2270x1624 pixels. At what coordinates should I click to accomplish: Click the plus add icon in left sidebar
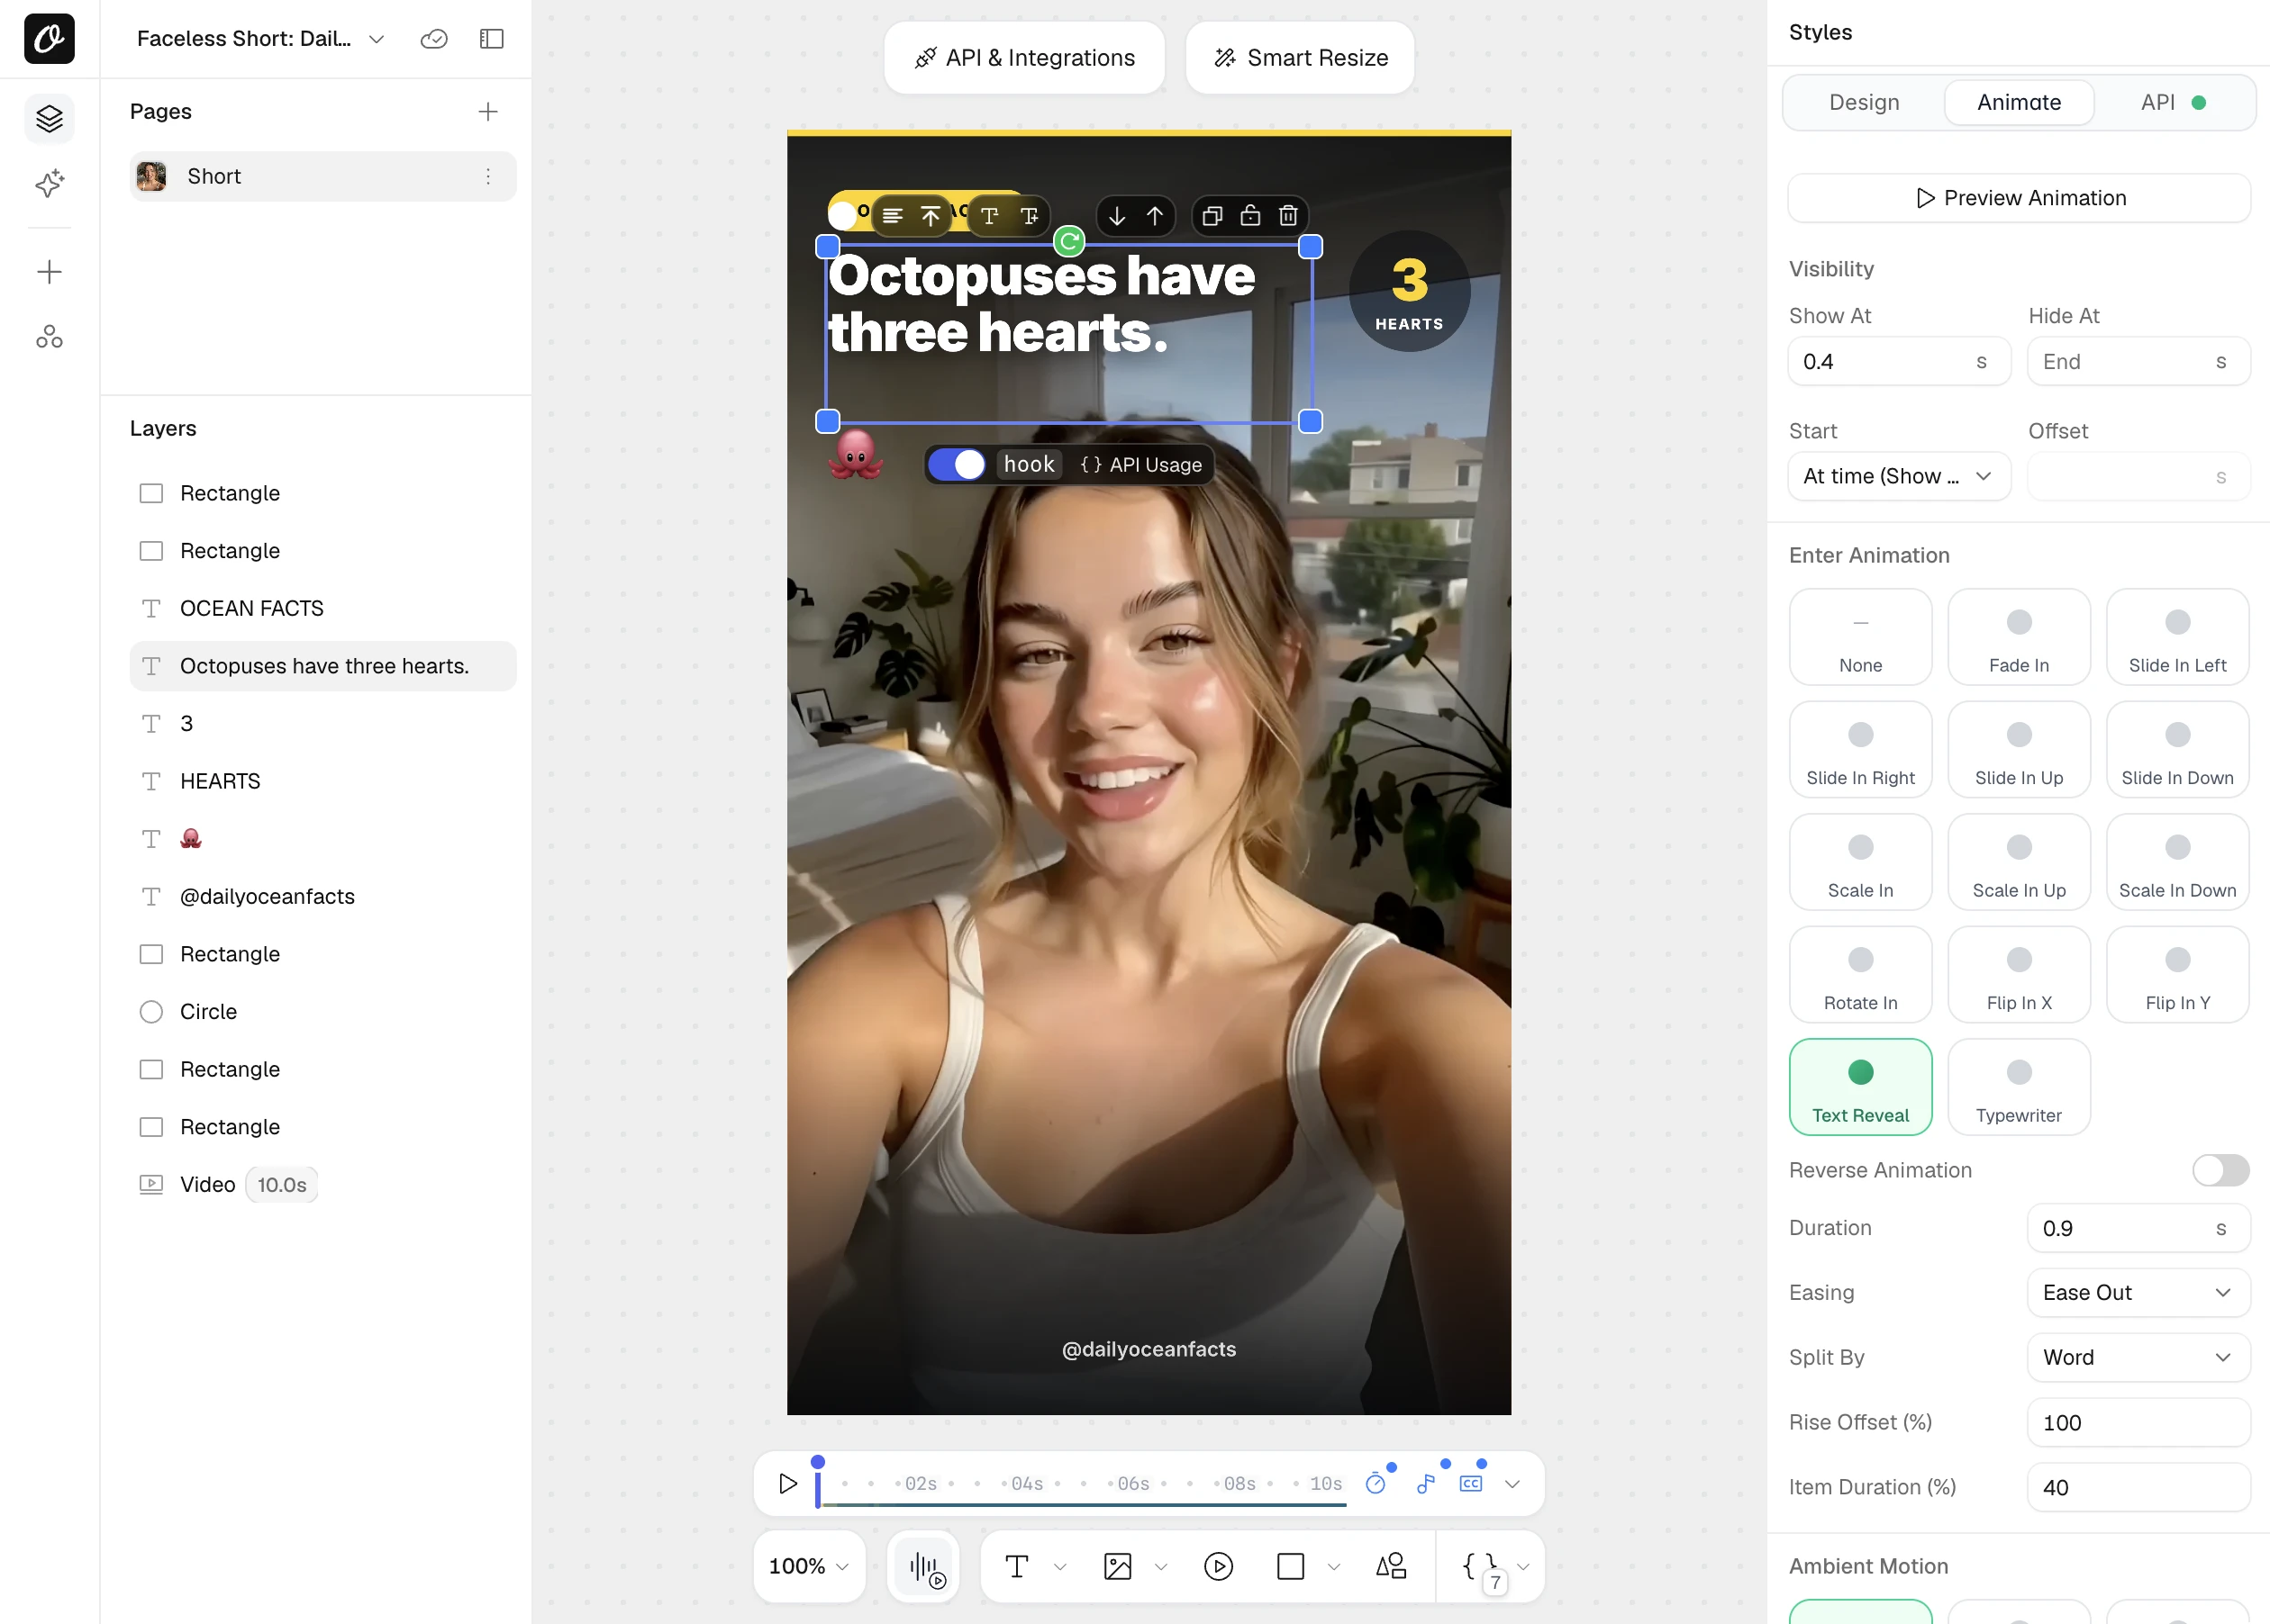coord(49,272)
